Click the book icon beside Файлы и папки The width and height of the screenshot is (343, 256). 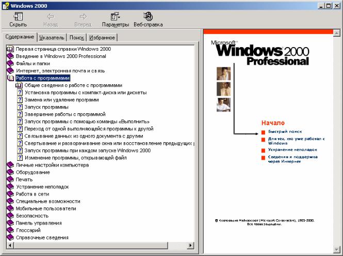click(x=10, y=64)
